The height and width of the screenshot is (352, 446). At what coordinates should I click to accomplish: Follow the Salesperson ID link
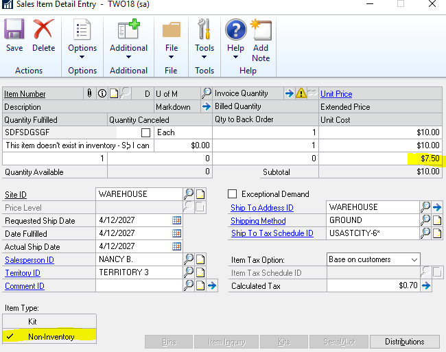[30, 260]
